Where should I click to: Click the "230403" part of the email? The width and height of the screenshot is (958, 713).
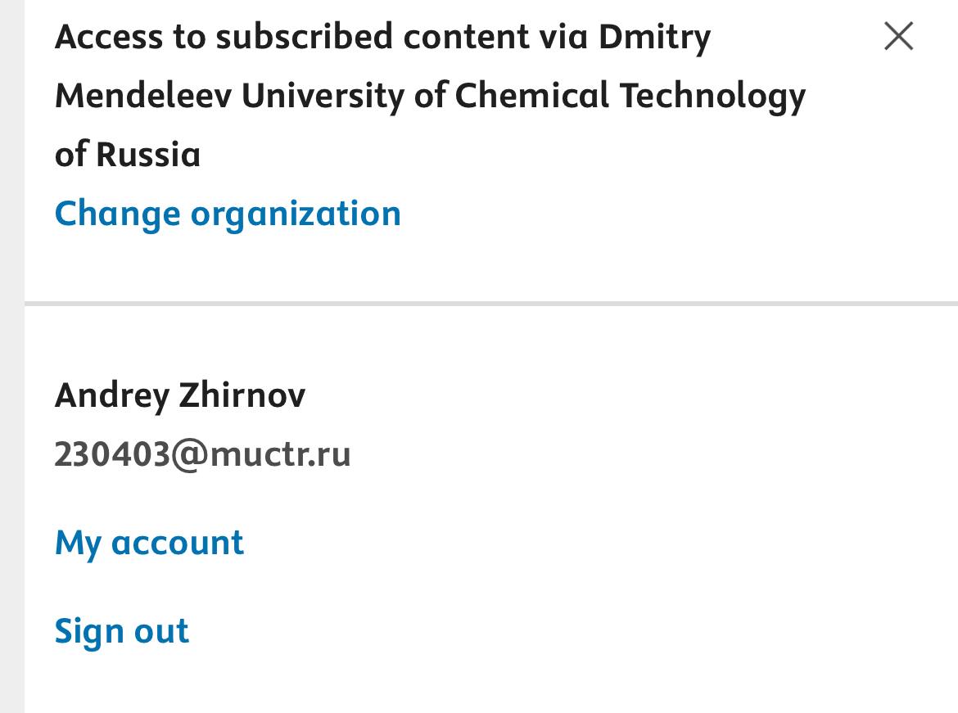[x=112, y=454]
